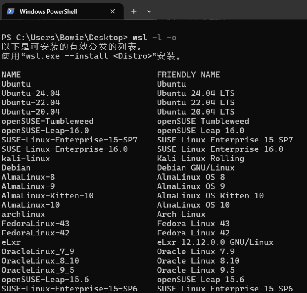Click the PowerShell icon on the tab
This screenshot has width=307, height=293.
(11, 11)
